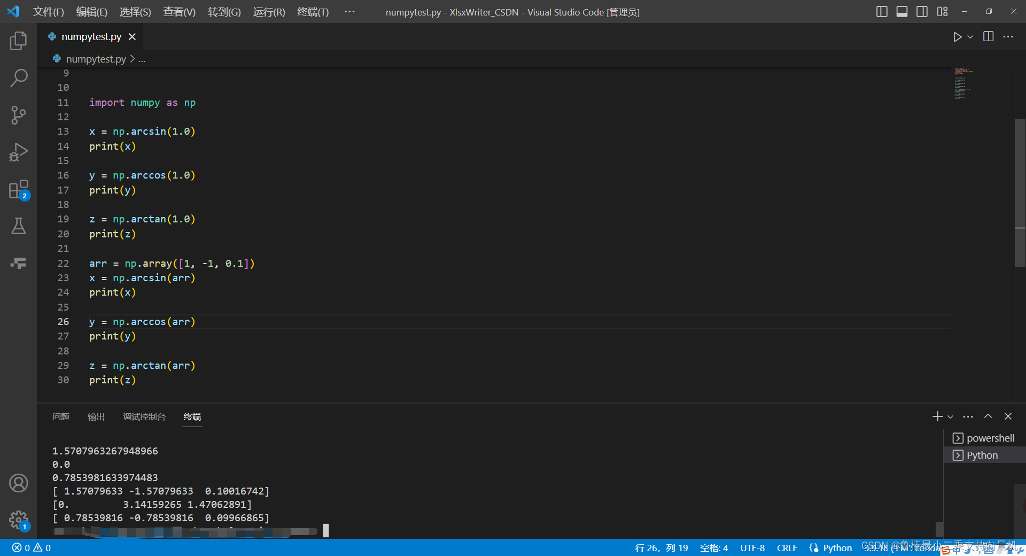Switch to the 输出 panel tab
This screenshot has height=556, width=1026.
[96, 416]
